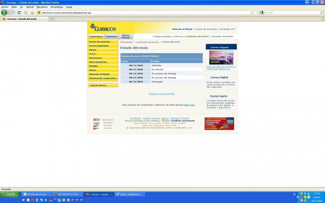The image size is (325, 203).
Task: Open Enviar paquetería in sidebar
Action: (103, 46)
